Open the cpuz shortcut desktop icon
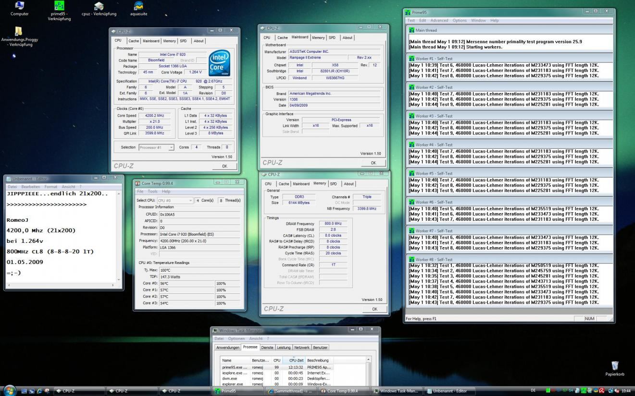The height and width of the screenshot is (396, 635). (x=99, y=9)
